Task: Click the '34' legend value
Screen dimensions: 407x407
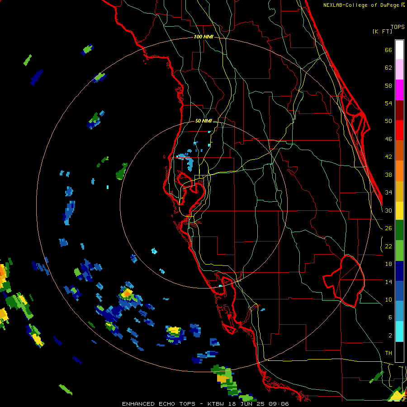Action: pos(388,193)
